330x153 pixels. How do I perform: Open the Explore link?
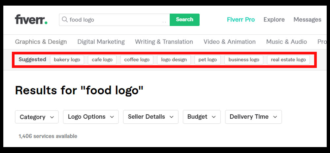274,19
